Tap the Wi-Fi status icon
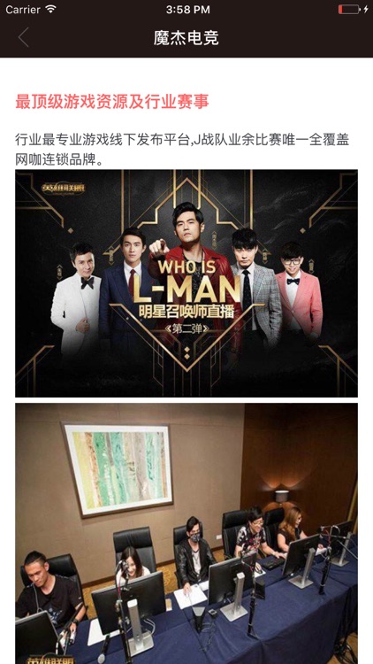 50,9
